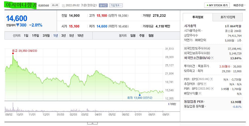This screenshot has height=126, width=249.
Task: Click the 동일업종 PER value 12.90배
Action: pos(236,102)
